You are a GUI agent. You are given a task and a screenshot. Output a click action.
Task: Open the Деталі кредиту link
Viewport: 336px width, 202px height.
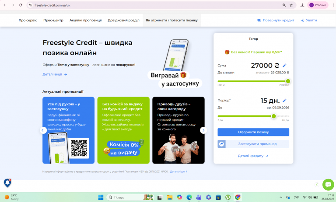pyautogui.click(x=253, y=156)
